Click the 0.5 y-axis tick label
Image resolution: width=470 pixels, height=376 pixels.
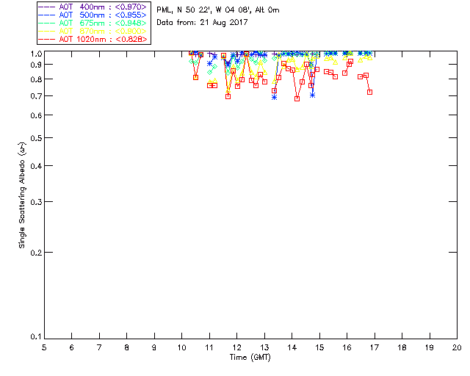click(x=36, y=138)
